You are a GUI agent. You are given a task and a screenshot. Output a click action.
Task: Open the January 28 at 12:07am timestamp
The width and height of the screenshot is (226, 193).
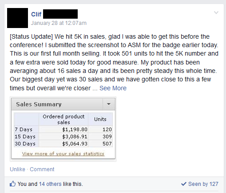click(x=59, y=23)
